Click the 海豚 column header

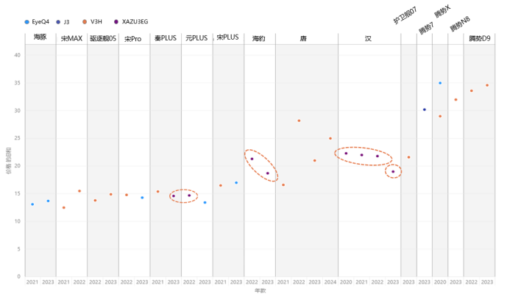coord(40,37)
